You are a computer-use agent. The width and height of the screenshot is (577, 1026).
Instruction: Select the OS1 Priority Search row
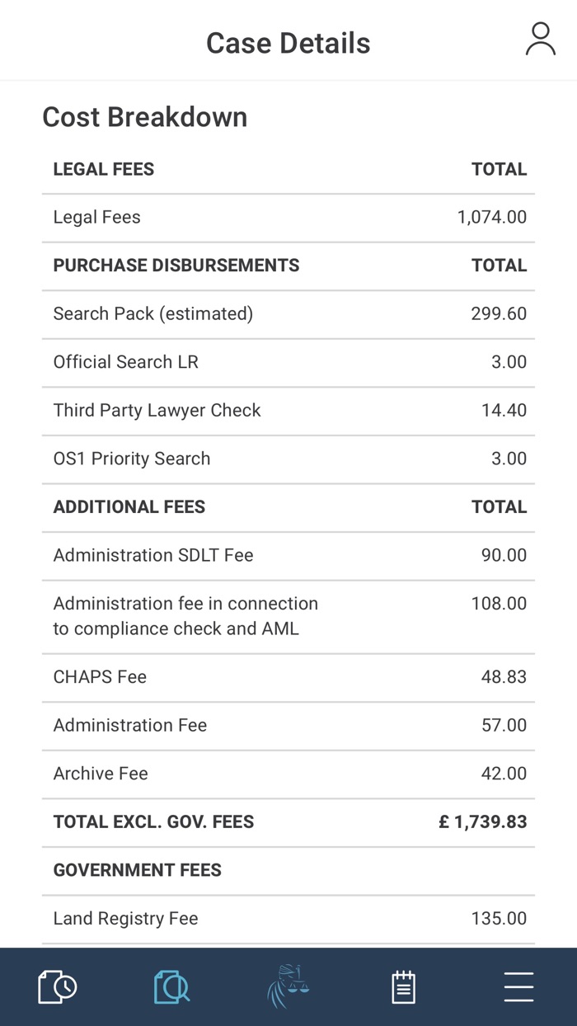point(288,459)
